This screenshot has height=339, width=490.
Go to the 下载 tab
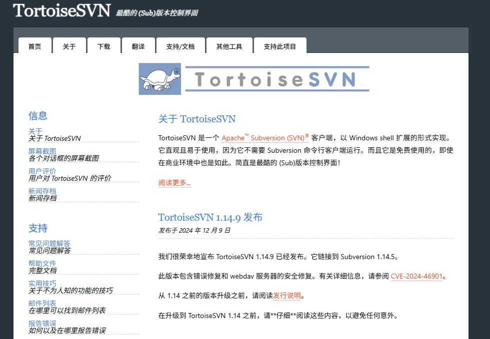[x=104, y=46]
